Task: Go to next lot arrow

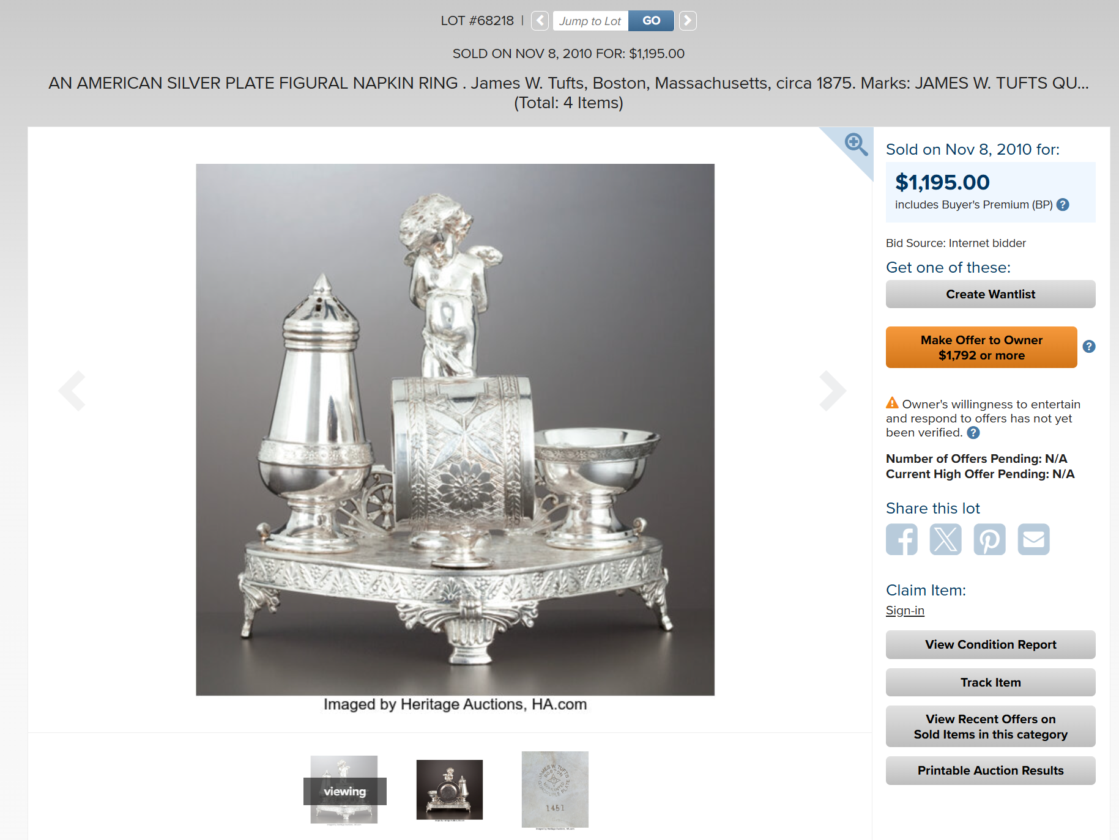Action: [x=688, y=21]
